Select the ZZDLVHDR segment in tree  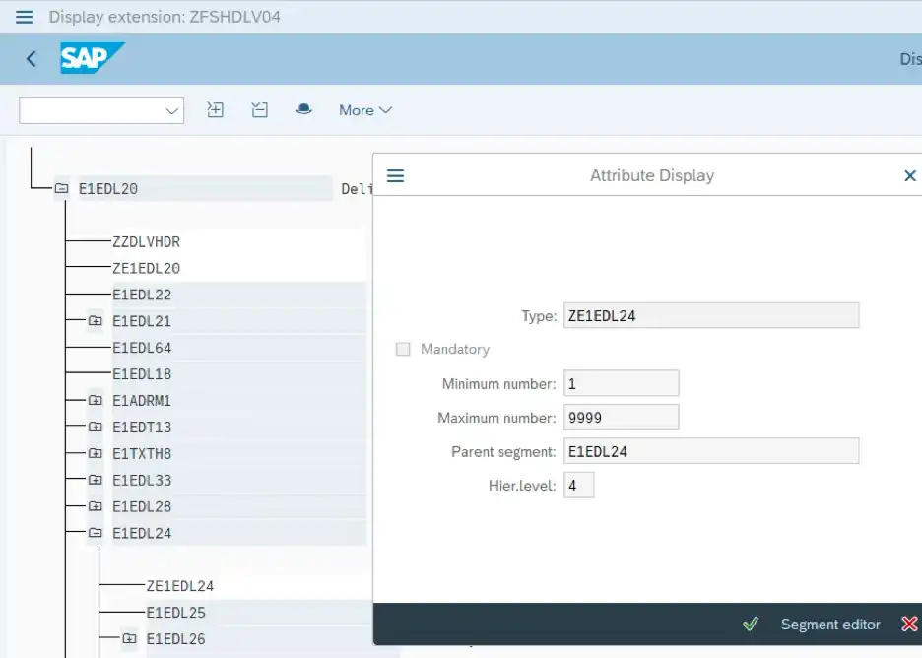(x=146, y=241)
